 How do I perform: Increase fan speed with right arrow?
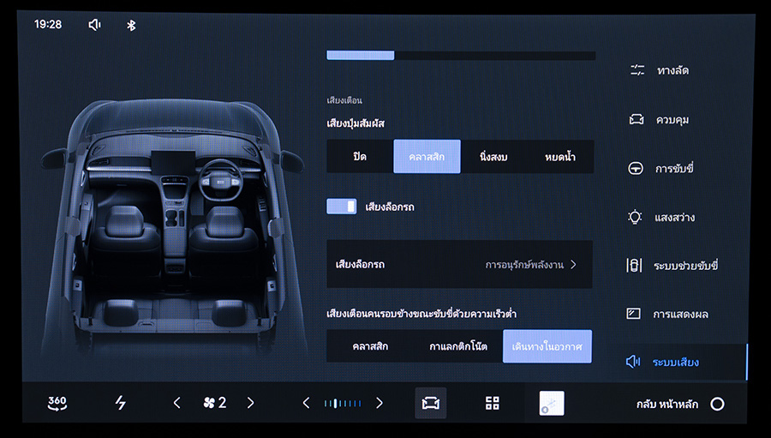(250, 403)
